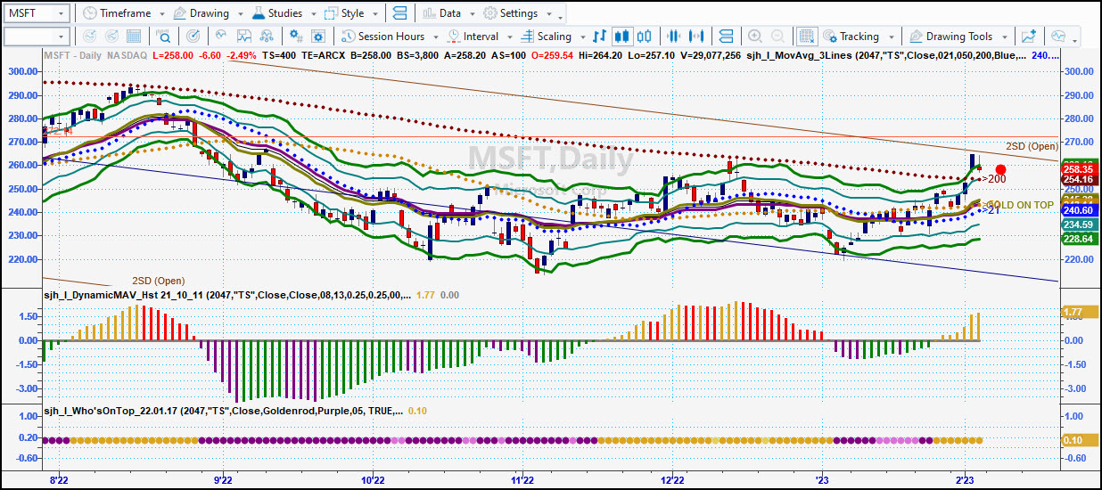
Task: Open second toolbar overflow options arrow
Action: click(x=1076, y=40)
